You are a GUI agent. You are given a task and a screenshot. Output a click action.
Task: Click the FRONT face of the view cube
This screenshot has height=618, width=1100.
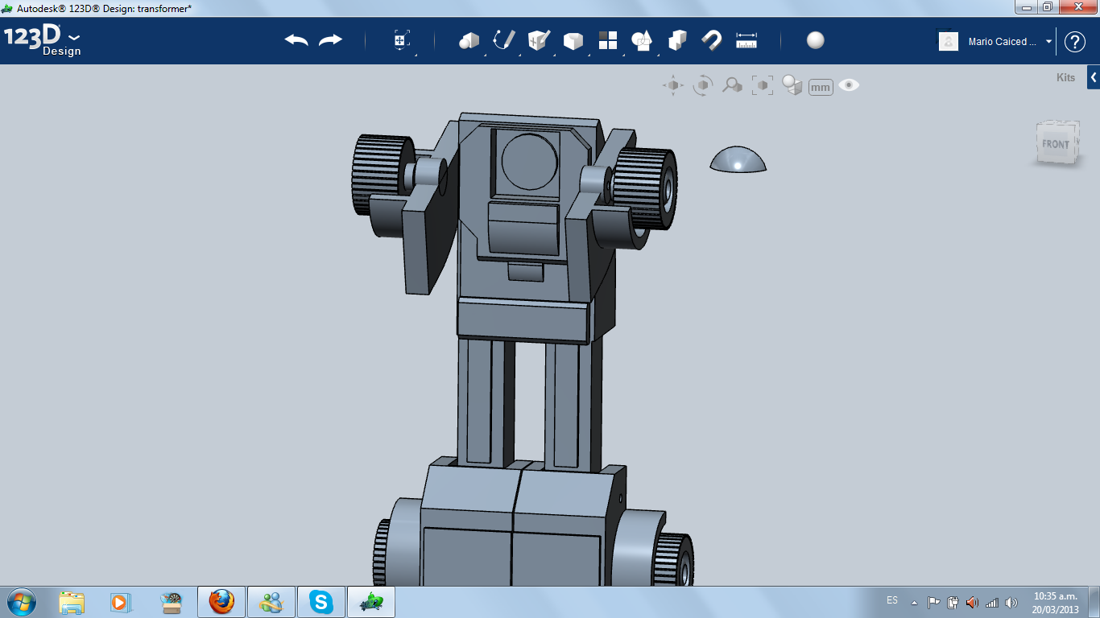[1056, 144]
